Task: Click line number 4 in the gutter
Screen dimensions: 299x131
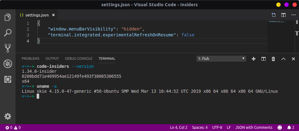Action: coord(28,41)
